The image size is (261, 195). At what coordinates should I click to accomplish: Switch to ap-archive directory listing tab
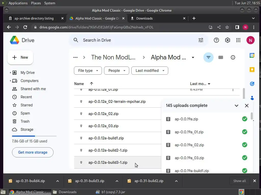tap(34, 18)
